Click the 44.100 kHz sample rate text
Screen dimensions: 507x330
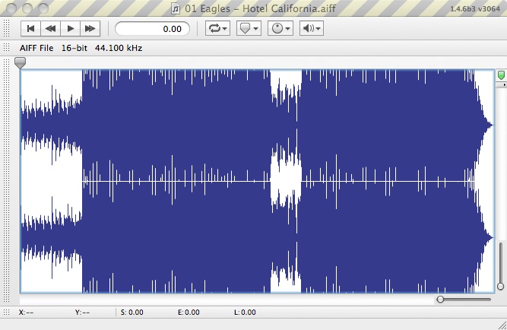(119, 48)
